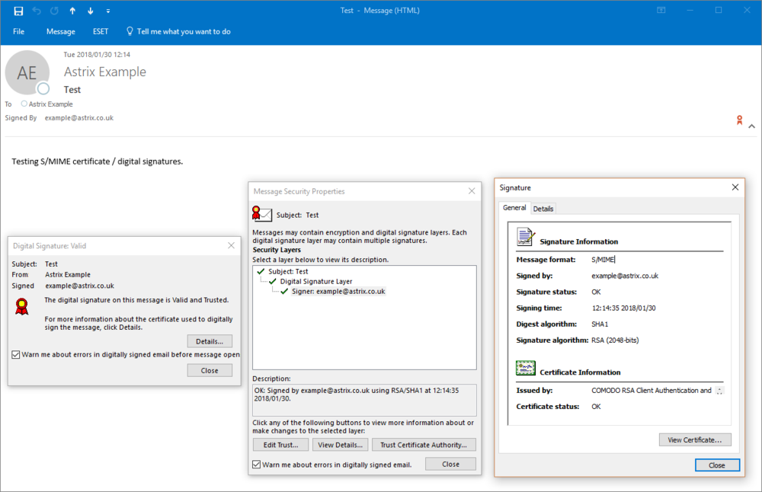The height and width of the screenshot is (492, 762).
Task: Click the Description text box
Action: coord(364,400)
